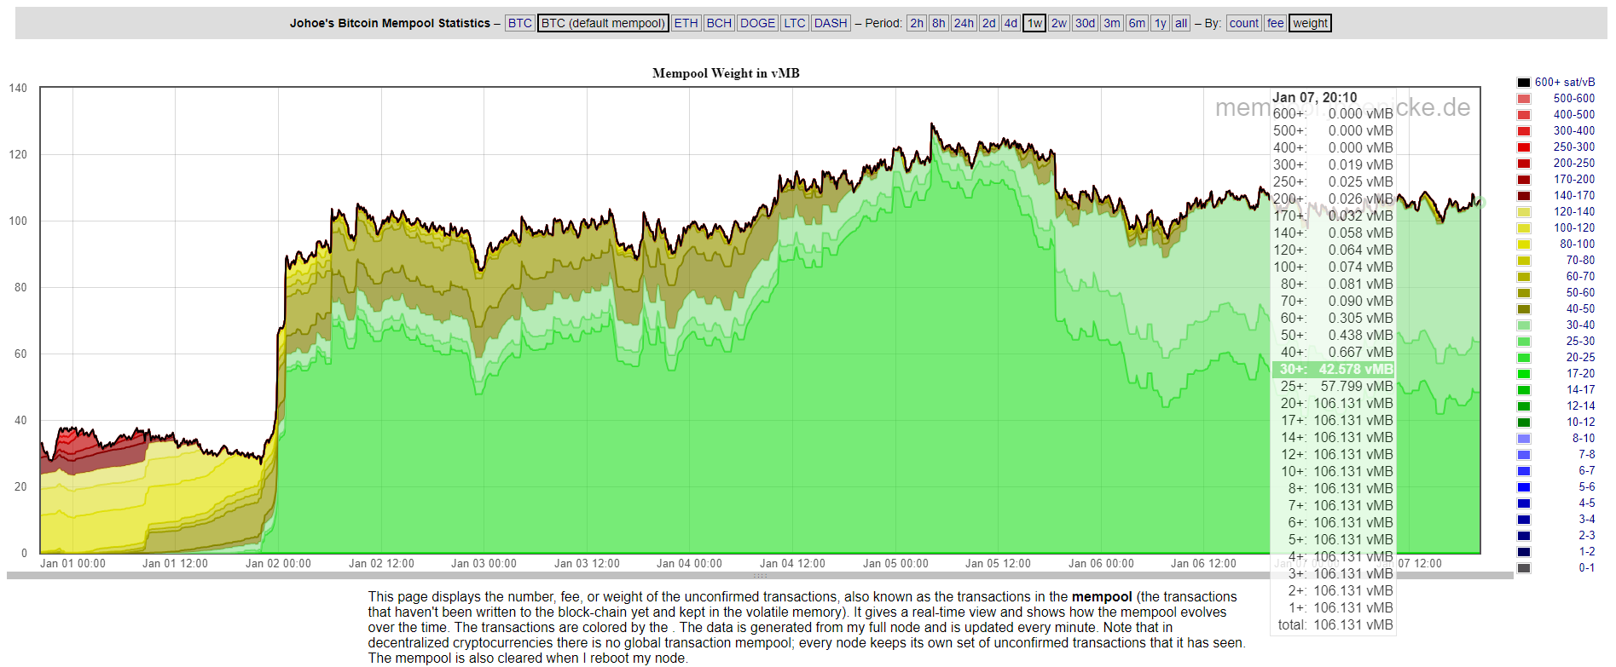
Task: Toggle the 600+ sat/vB black swatch
Action: pos(1523,83)
